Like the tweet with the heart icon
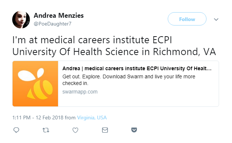The height and width of the screenshot is (143, 232). point(75,130)
